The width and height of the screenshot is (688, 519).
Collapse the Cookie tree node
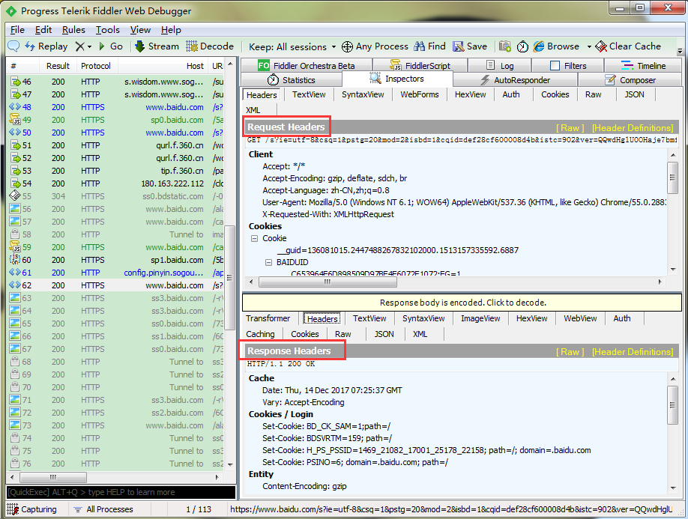click(x=254, y=238)
